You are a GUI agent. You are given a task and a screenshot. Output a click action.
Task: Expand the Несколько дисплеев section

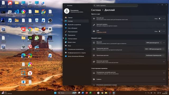pyautogui.click(x=129, y=62)
